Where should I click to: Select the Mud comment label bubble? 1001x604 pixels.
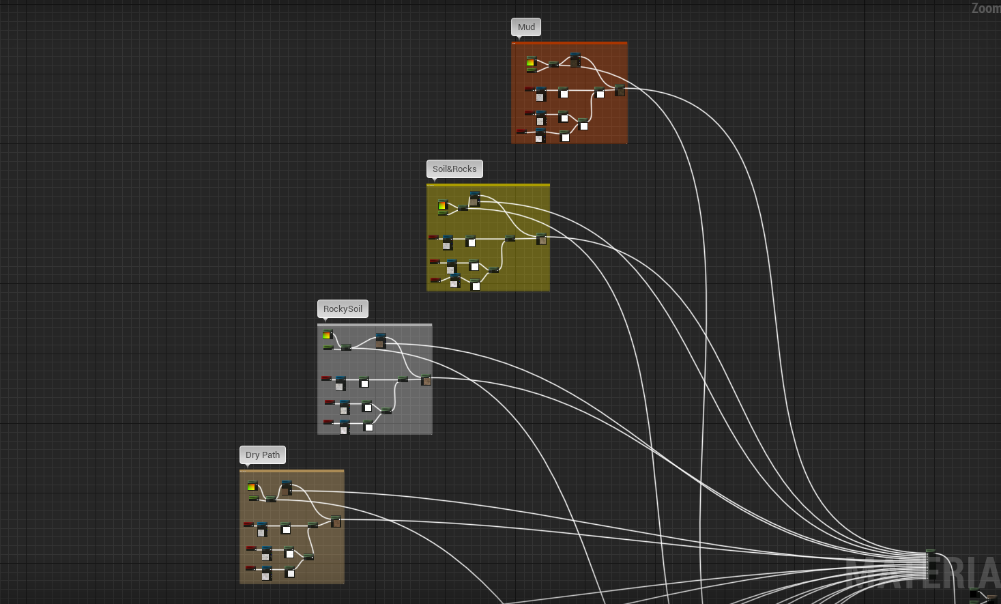tap(526, 27)
